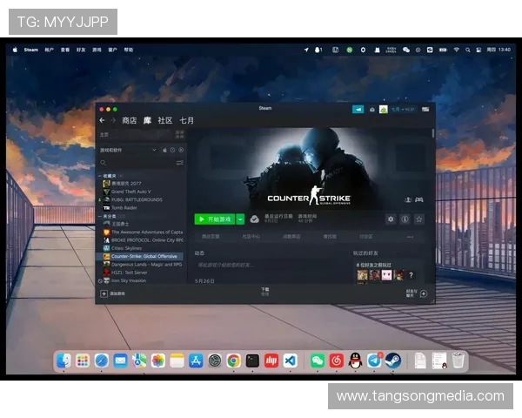
Task: Select Grand Theft Auto V in library
Action: pyautogui.click(x=130, y=192)
